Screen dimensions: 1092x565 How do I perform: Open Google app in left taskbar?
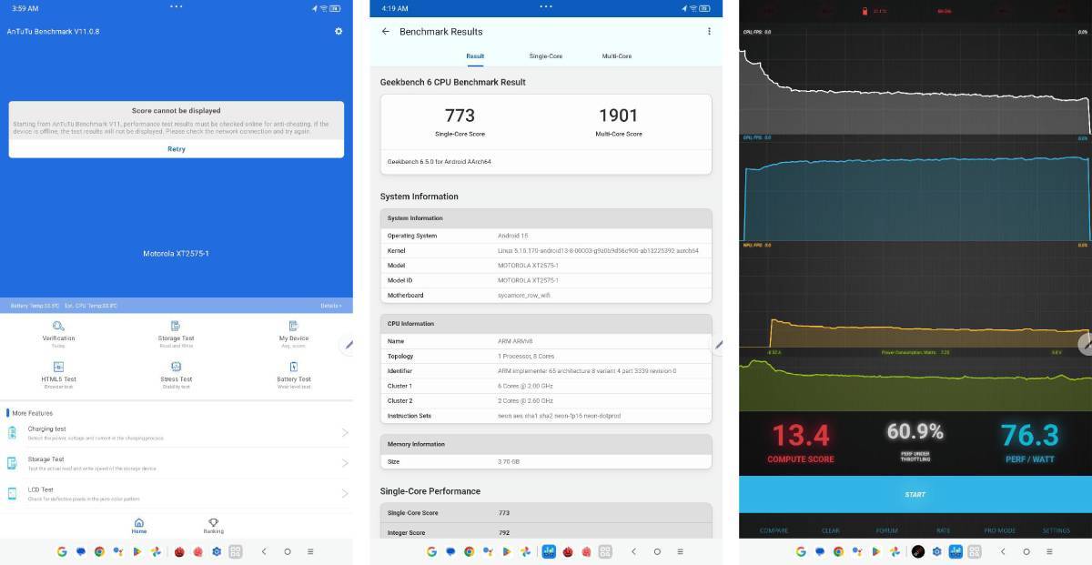pos(61,551)
